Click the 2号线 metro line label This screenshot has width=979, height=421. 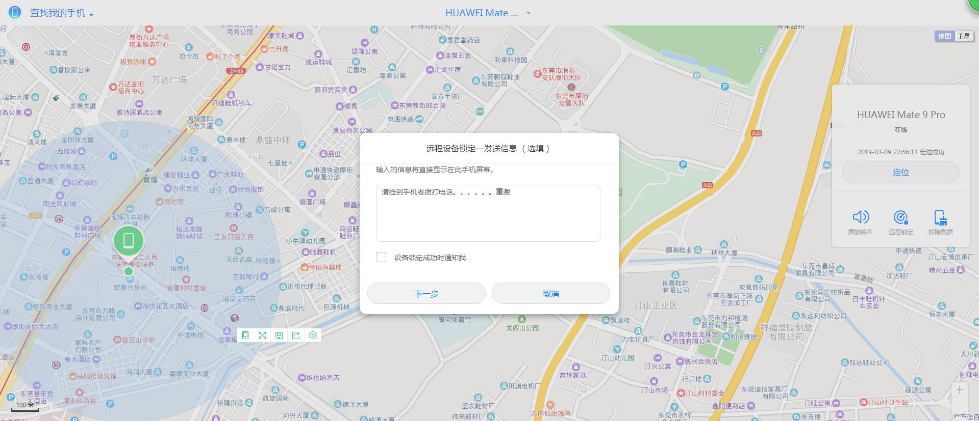[x=236, y=71]
